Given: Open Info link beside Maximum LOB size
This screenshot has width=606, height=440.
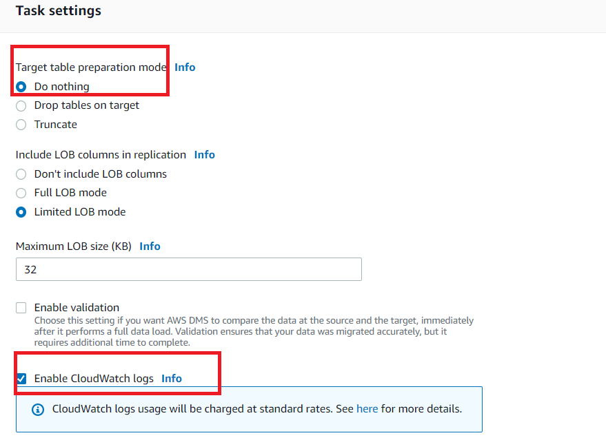Looking at the screenshot, I should pyautogui.click(x=150, y=247).
